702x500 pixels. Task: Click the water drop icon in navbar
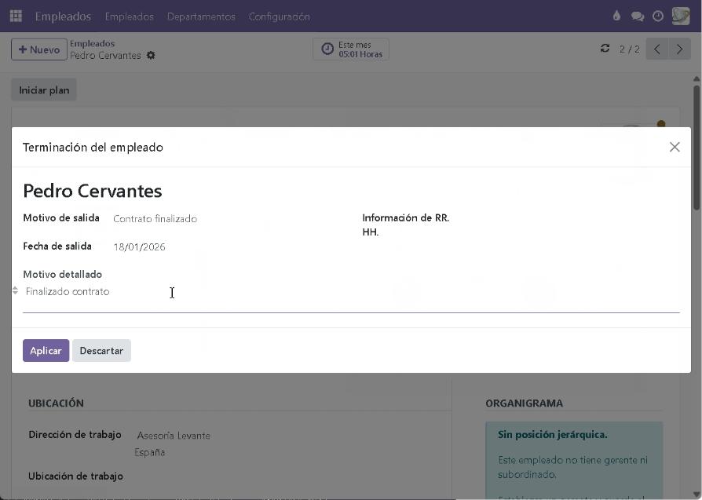pos(616,16)
